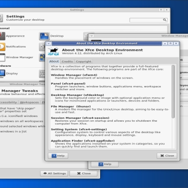Click Close button beside All Settings

tap(84, 173)
